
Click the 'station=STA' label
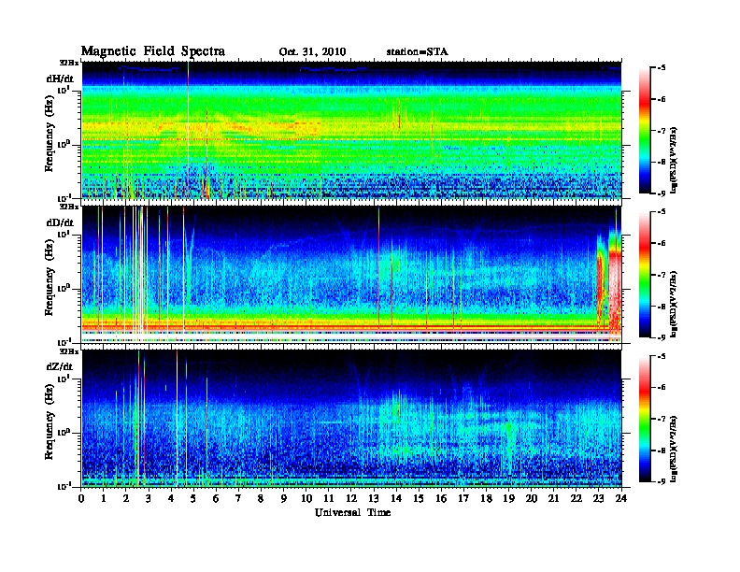click(x=418, y=52)
